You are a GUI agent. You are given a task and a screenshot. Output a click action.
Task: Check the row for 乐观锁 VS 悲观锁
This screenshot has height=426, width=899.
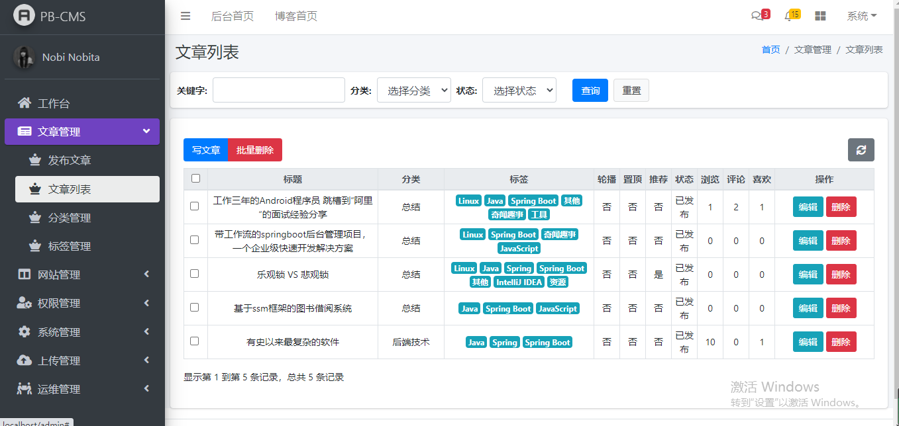195,274
